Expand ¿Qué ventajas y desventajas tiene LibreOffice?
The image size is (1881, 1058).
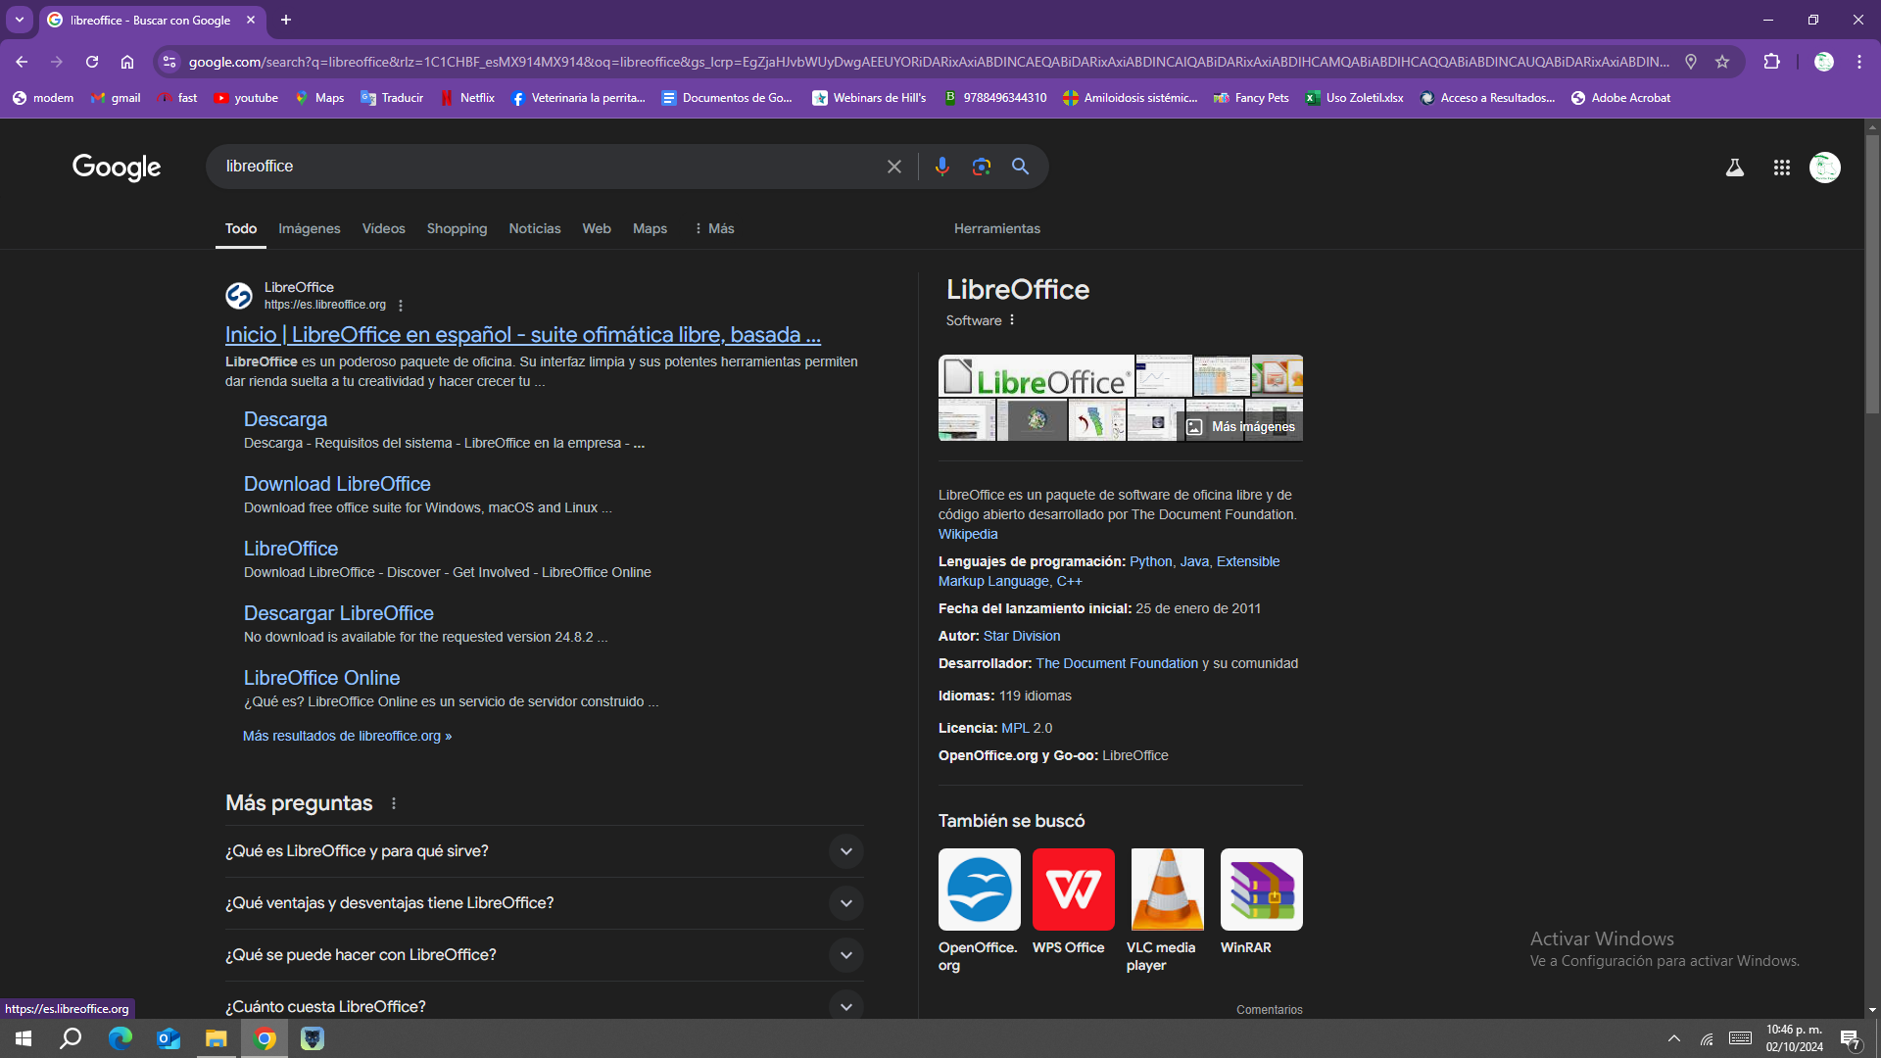click(x=544, y=903)
